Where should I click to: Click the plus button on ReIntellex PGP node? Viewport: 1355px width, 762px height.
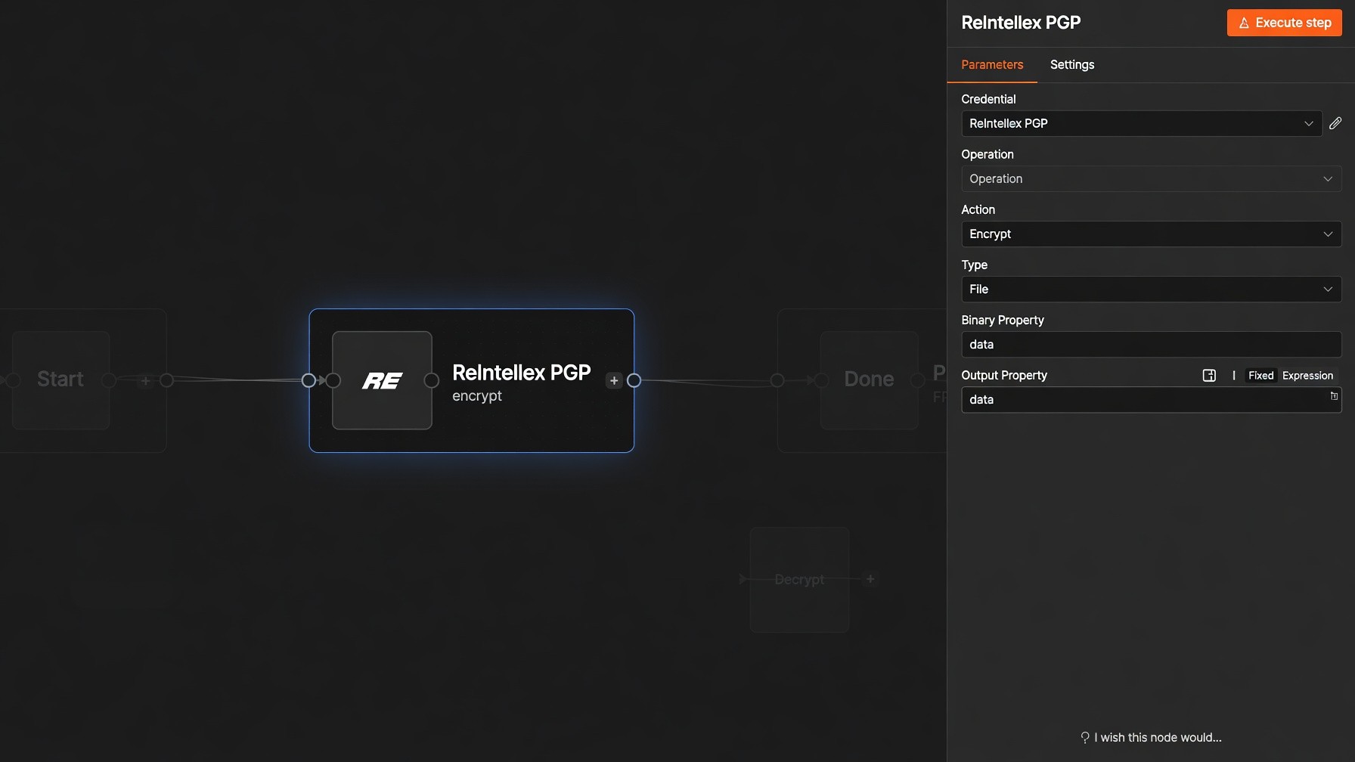pyautogui.click(x=614, y=380)
